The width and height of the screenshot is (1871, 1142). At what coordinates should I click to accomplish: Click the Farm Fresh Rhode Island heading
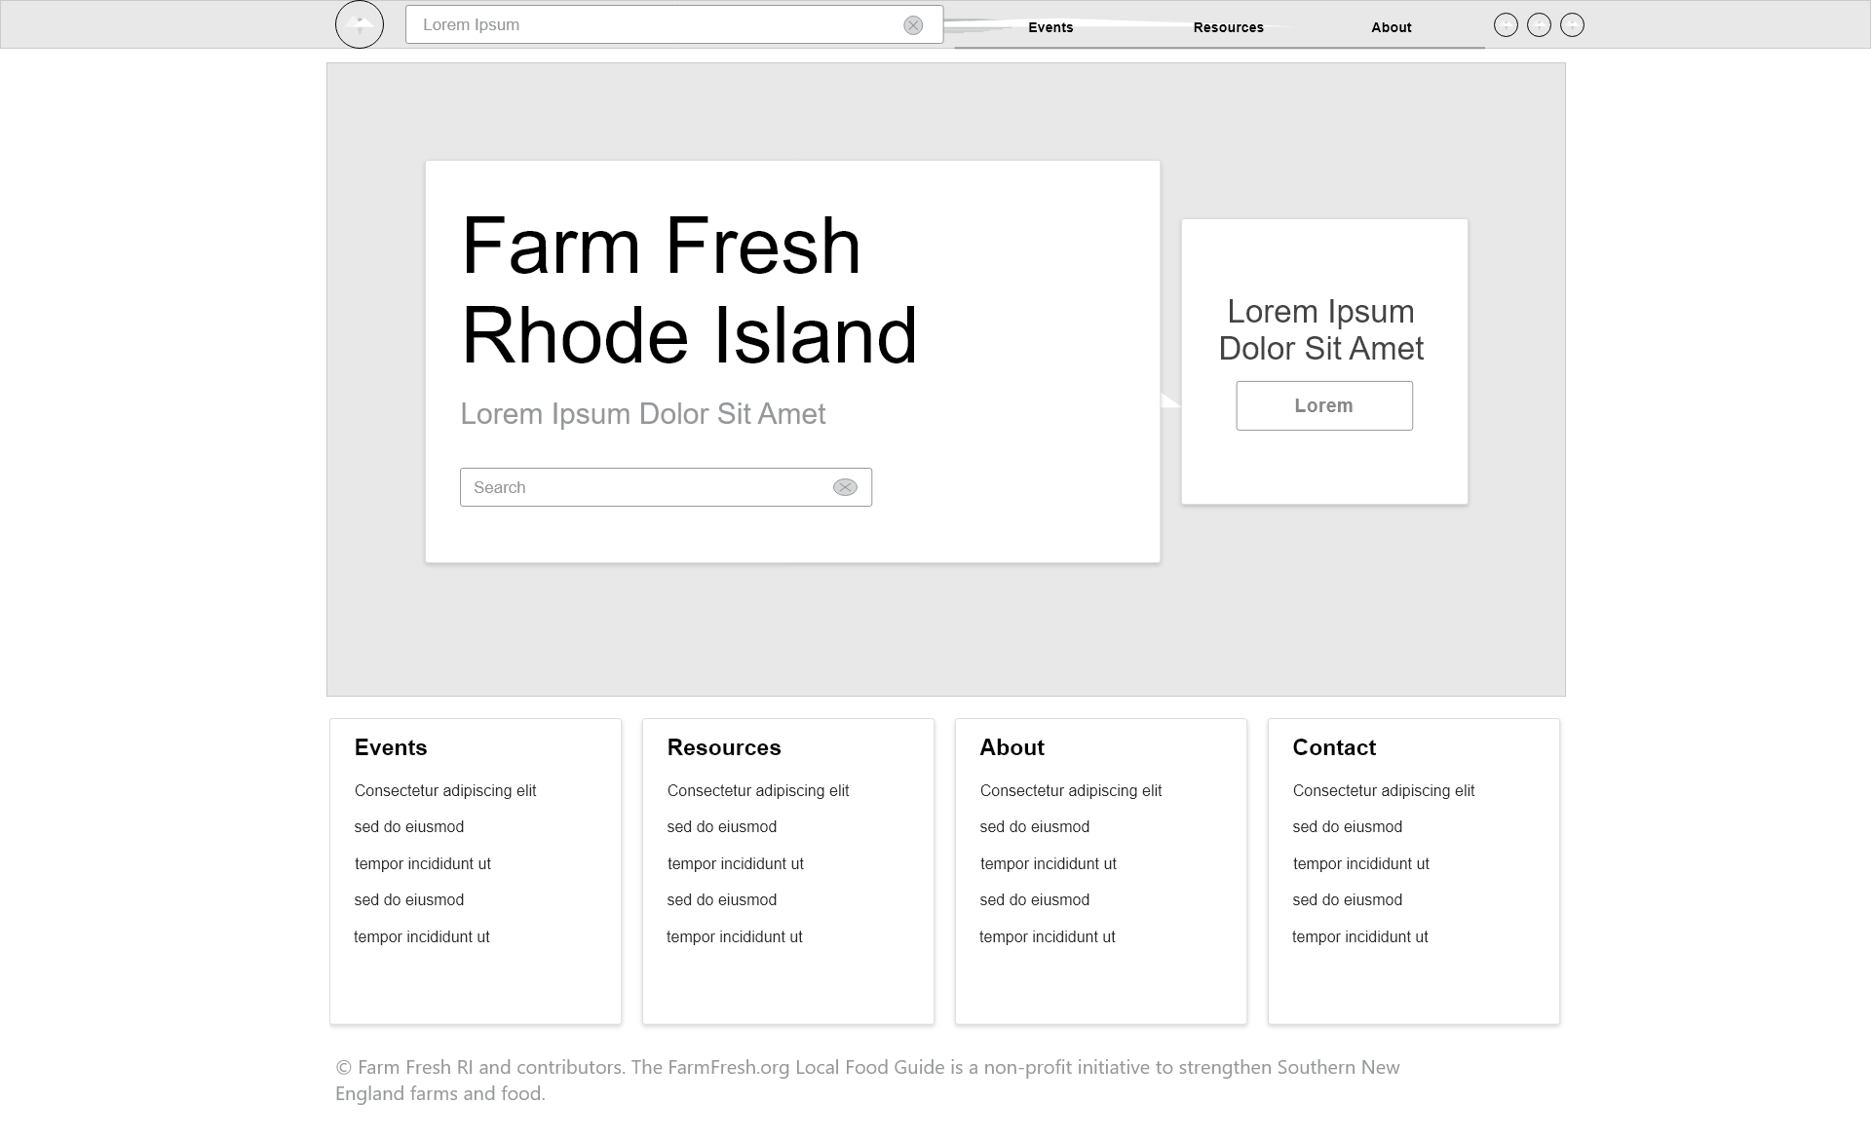(x=690, y=290)
